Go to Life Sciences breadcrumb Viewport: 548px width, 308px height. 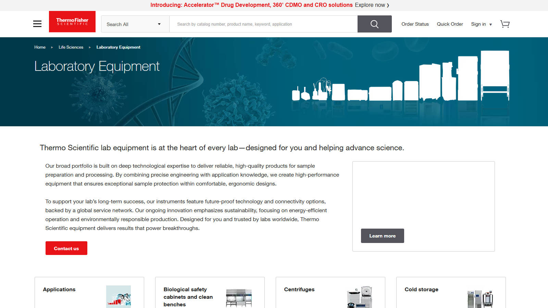point(71,47)
